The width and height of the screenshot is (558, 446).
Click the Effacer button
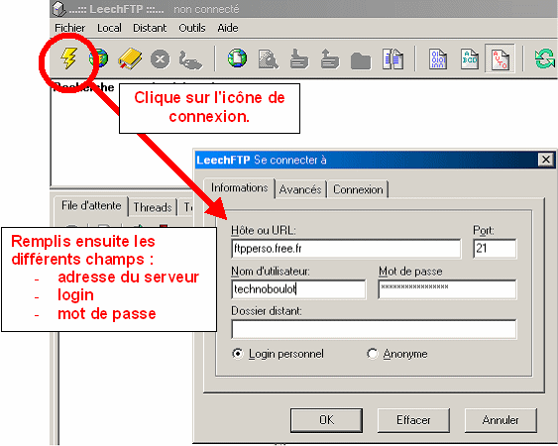tap(413, 420)
